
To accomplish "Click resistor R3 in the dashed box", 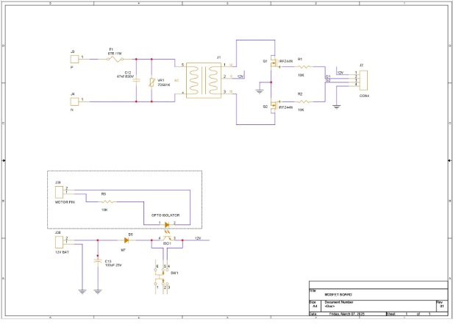I will [107, 201].
